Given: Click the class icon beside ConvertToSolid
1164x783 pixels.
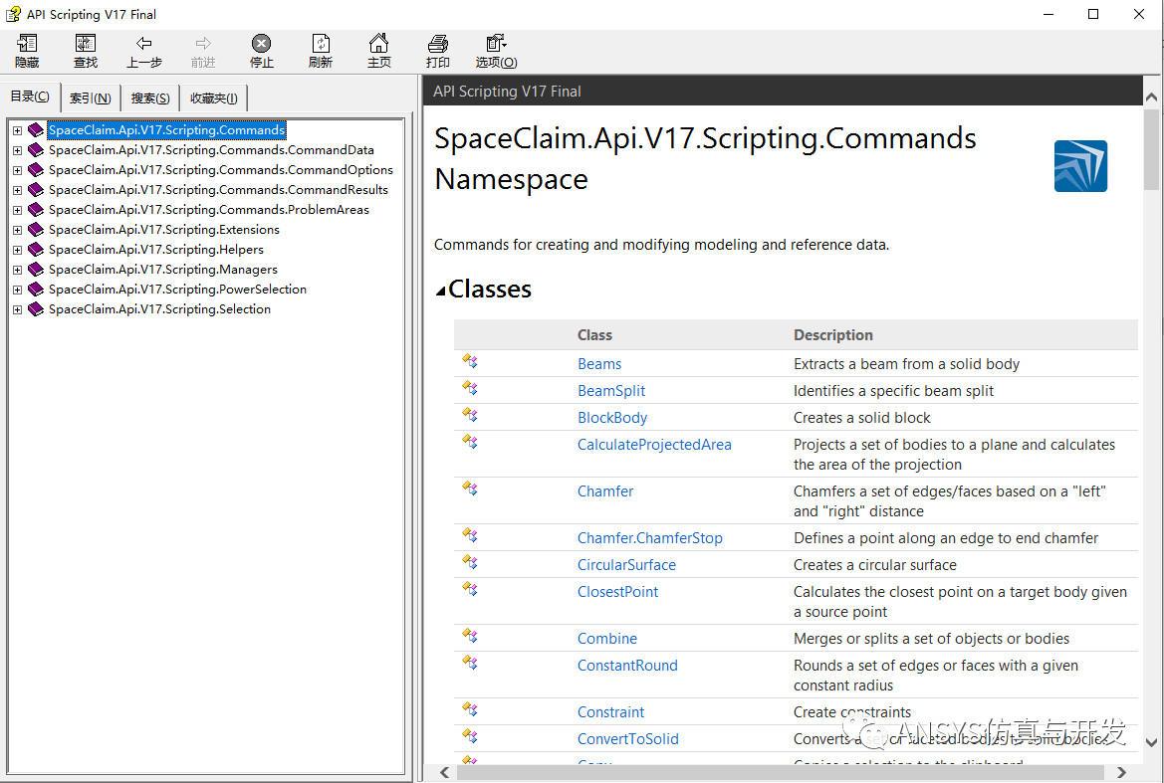Looking at the screenshot, I should tap(470, 736).
